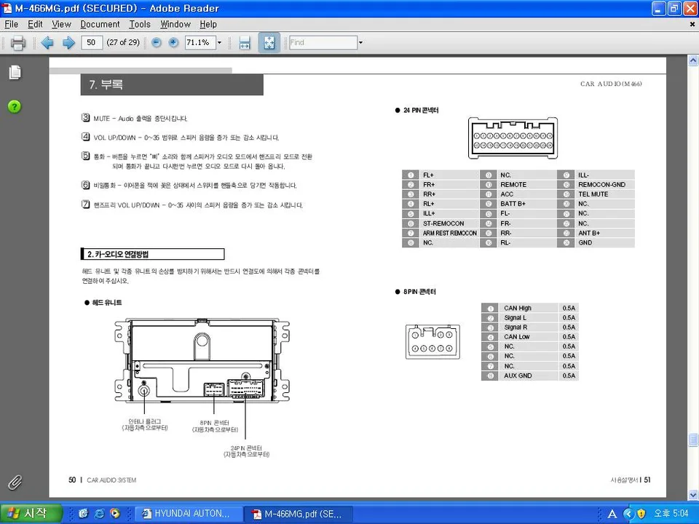Click the zoom level field showing 71.1%
Image resolution: width=699 pixels, height=524 pixels.
200,43
